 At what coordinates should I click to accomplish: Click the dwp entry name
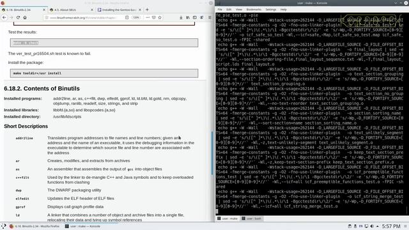[19, 190]
